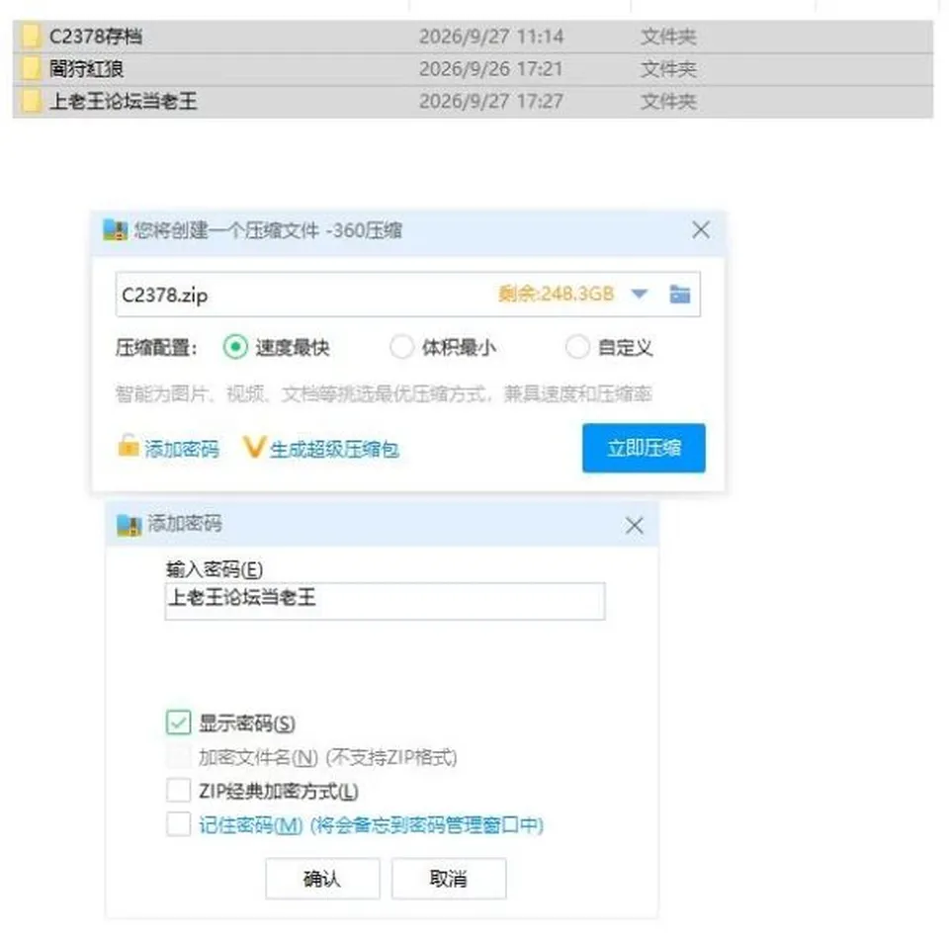Click the 360压缩 logo in the compression dialog title

tap(115, 230)
